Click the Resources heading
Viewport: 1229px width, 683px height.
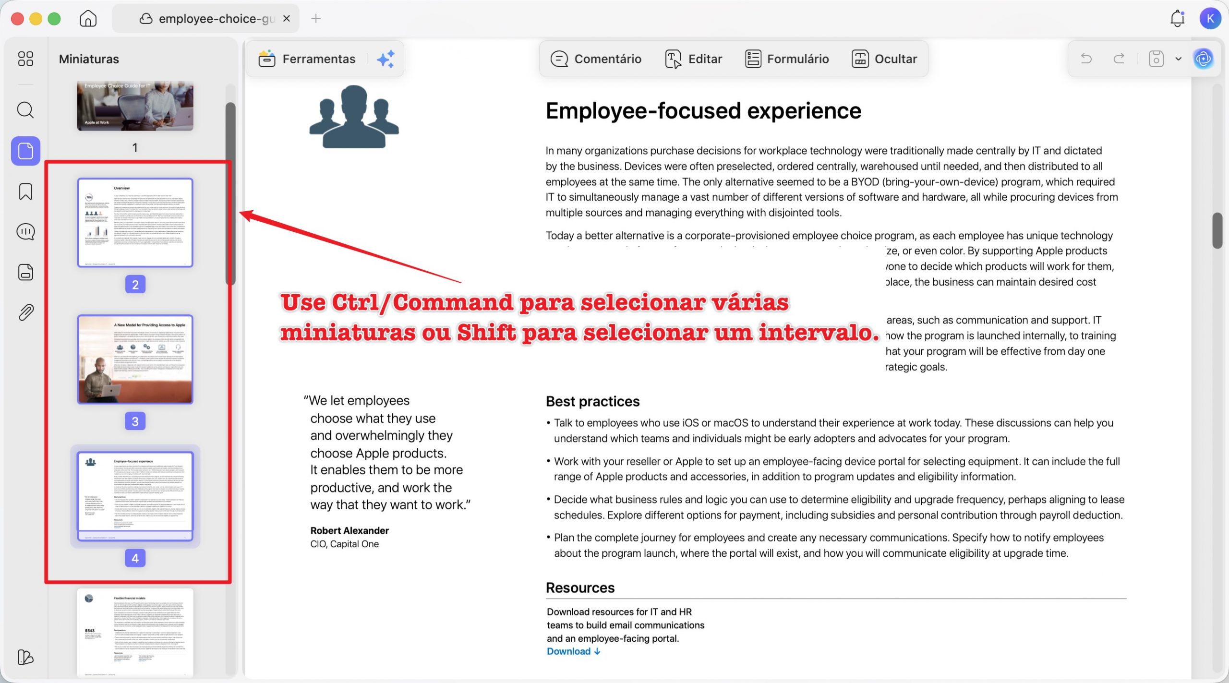pos(580,587)
